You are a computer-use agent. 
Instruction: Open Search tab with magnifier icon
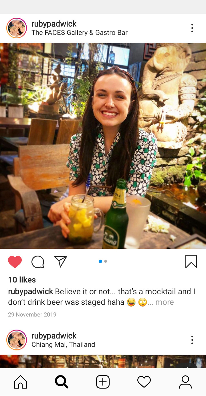(62, 382)
